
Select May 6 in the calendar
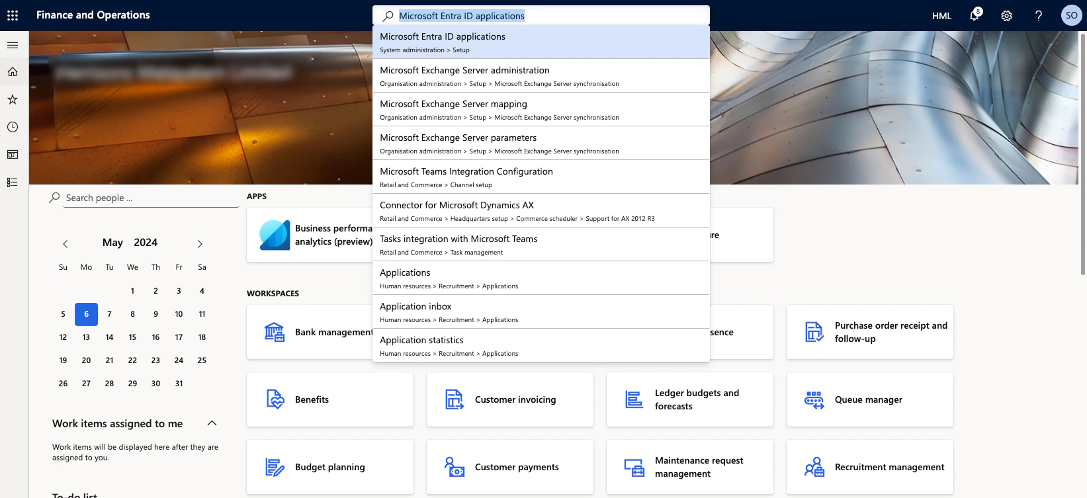[x=86, y=314]
